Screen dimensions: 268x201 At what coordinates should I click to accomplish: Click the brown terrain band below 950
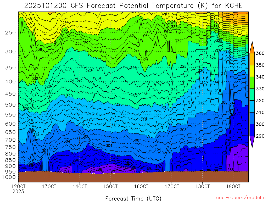click(133, 177)
